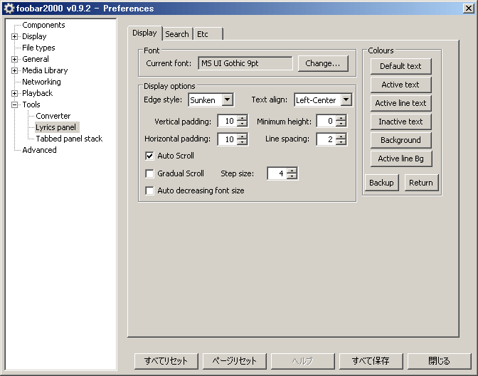This screenshot has height=376, width=478.
Task: Select Converter in the tree
Action: click(x=53, y=116)
